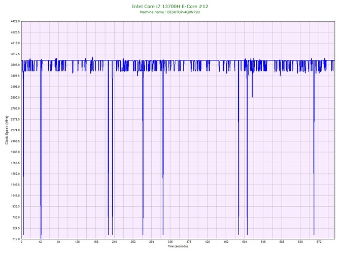
Task: Click the 'Clock Speed (MHz)' axis label
Action: point(7,130)
